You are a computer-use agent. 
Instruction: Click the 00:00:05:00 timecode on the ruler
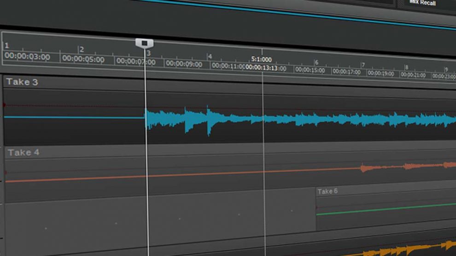coord(83,58)
